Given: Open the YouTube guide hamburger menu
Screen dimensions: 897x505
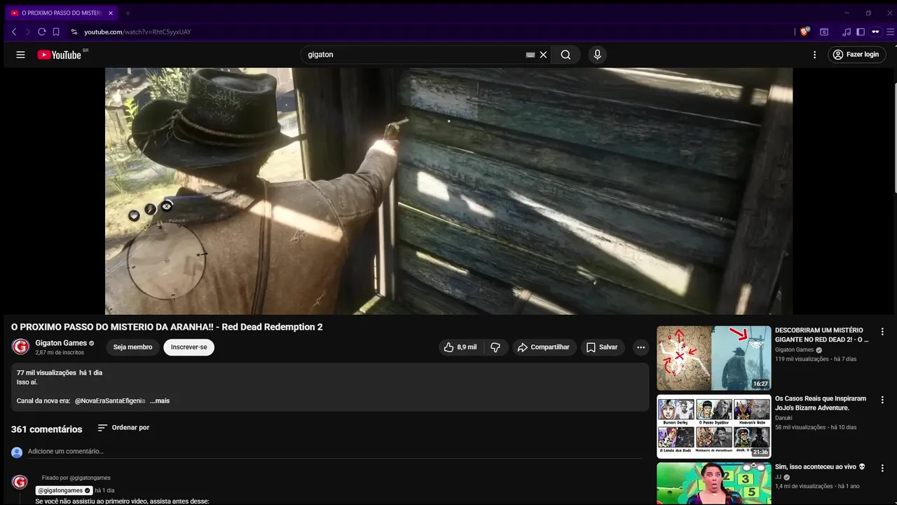Looking at the screenshot, I should (20, 55).
